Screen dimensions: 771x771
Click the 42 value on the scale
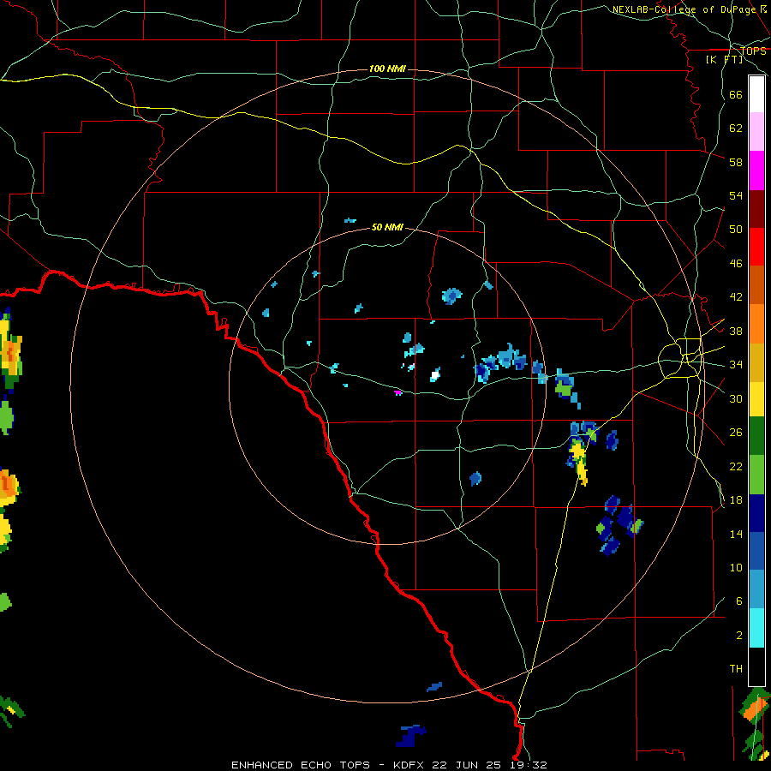(x=736, y=297)
